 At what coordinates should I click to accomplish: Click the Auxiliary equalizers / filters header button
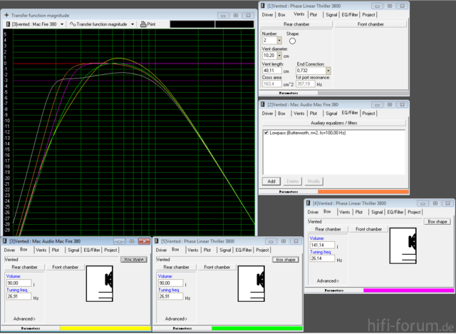334,123
